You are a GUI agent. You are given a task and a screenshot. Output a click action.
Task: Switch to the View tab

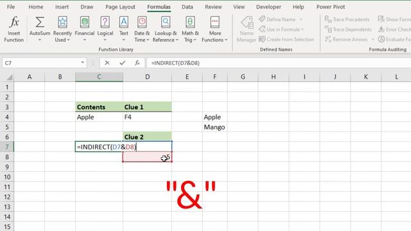point(239,7)
